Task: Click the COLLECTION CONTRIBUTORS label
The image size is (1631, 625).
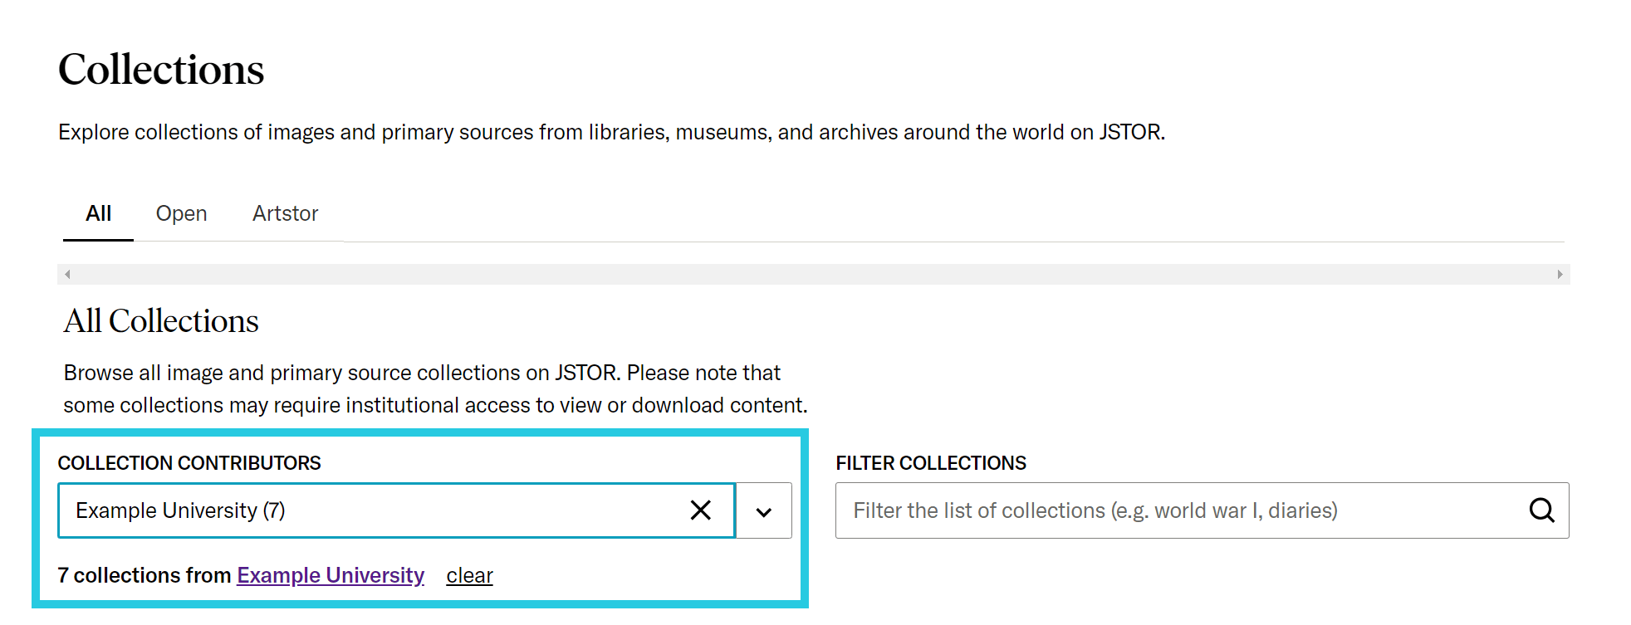Action: [x=189, y=463]
